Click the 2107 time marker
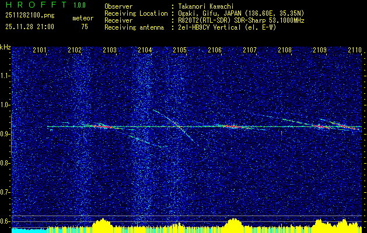 click(250, 50)
